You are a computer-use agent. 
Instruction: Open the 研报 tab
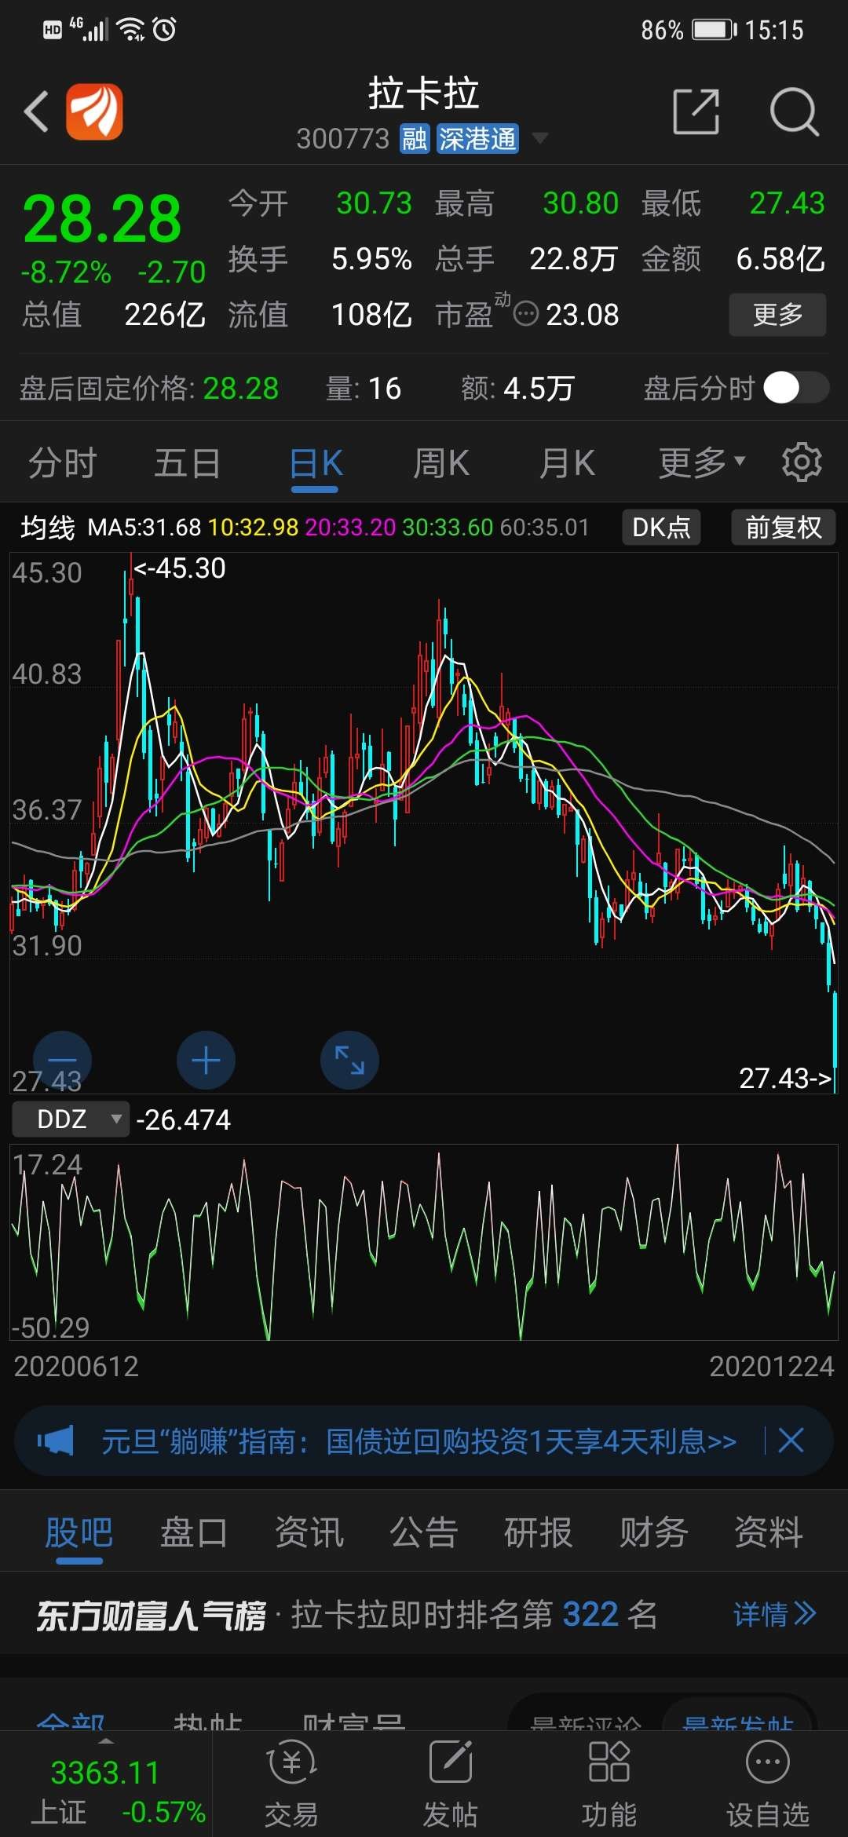539,1532
